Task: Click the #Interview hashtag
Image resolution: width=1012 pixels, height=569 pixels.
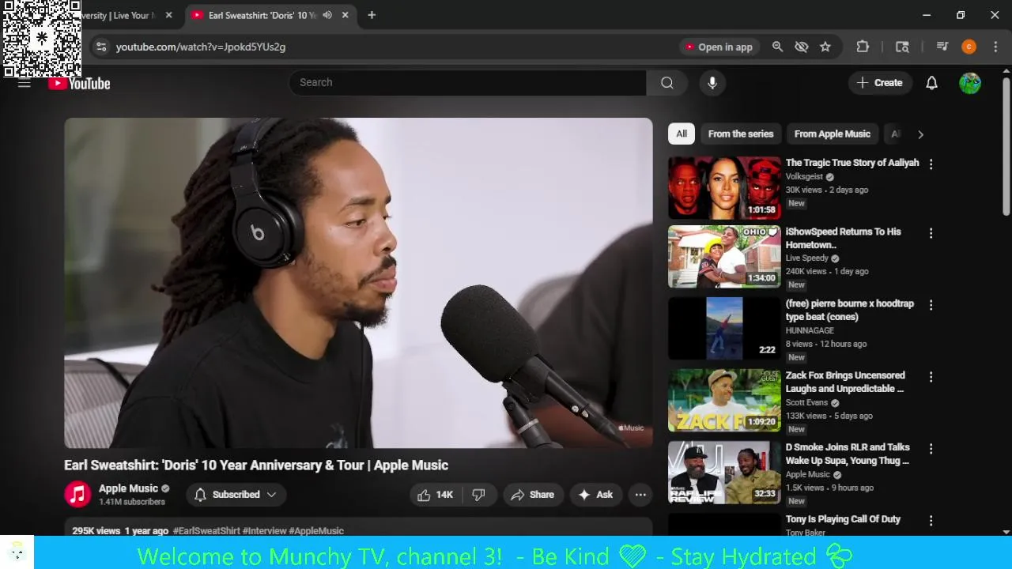Action: click(264, 531)
